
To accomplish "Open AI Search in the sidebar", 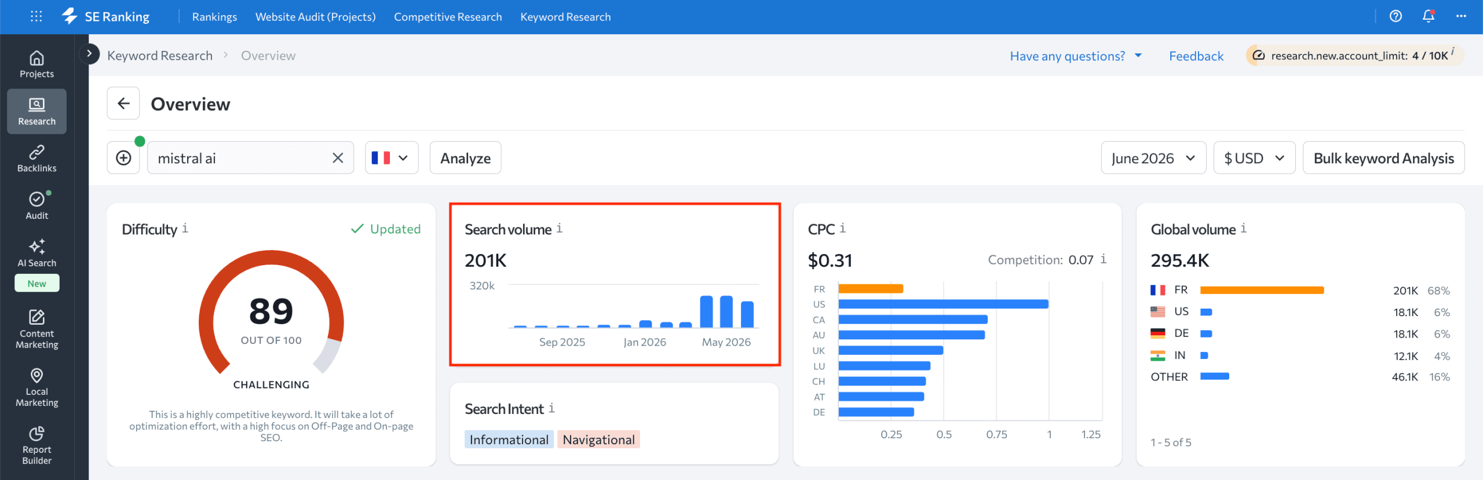I will point(36,254).
